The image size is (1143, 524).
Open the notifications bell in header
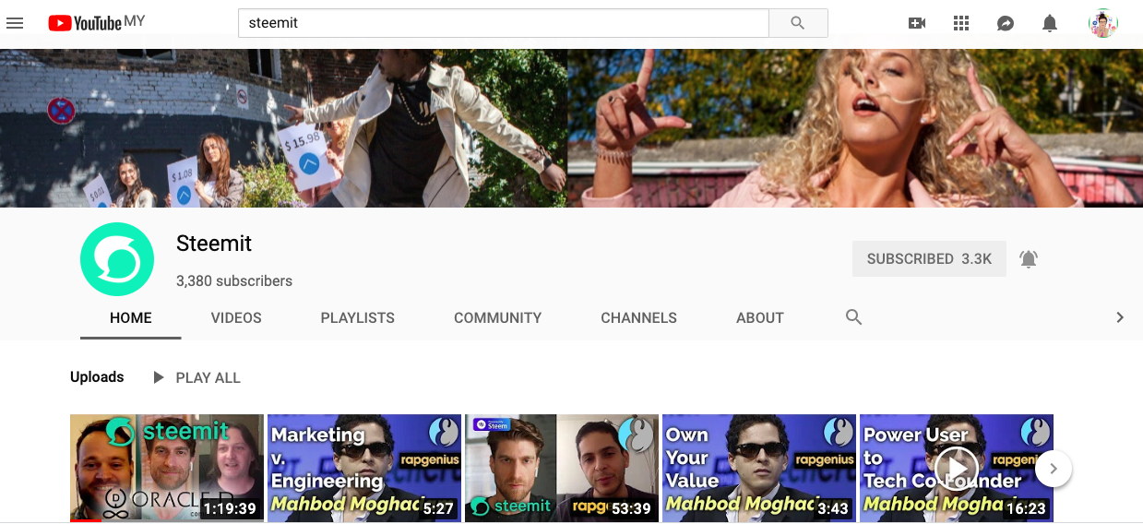click(1050, 23)
